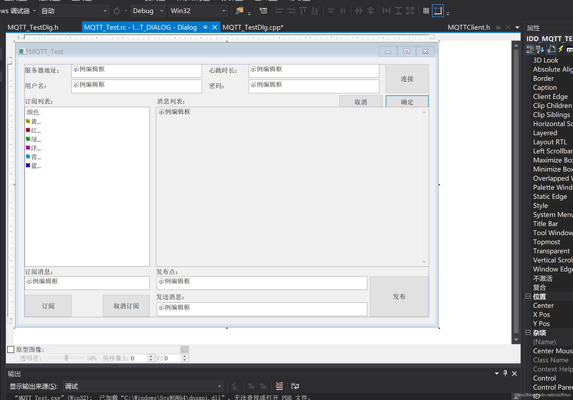Image resolution: width=573 pixels, height=400 pixels.
Task: Enable the 原型图像 checkbox below the dialog
Action: coord(10,349)
